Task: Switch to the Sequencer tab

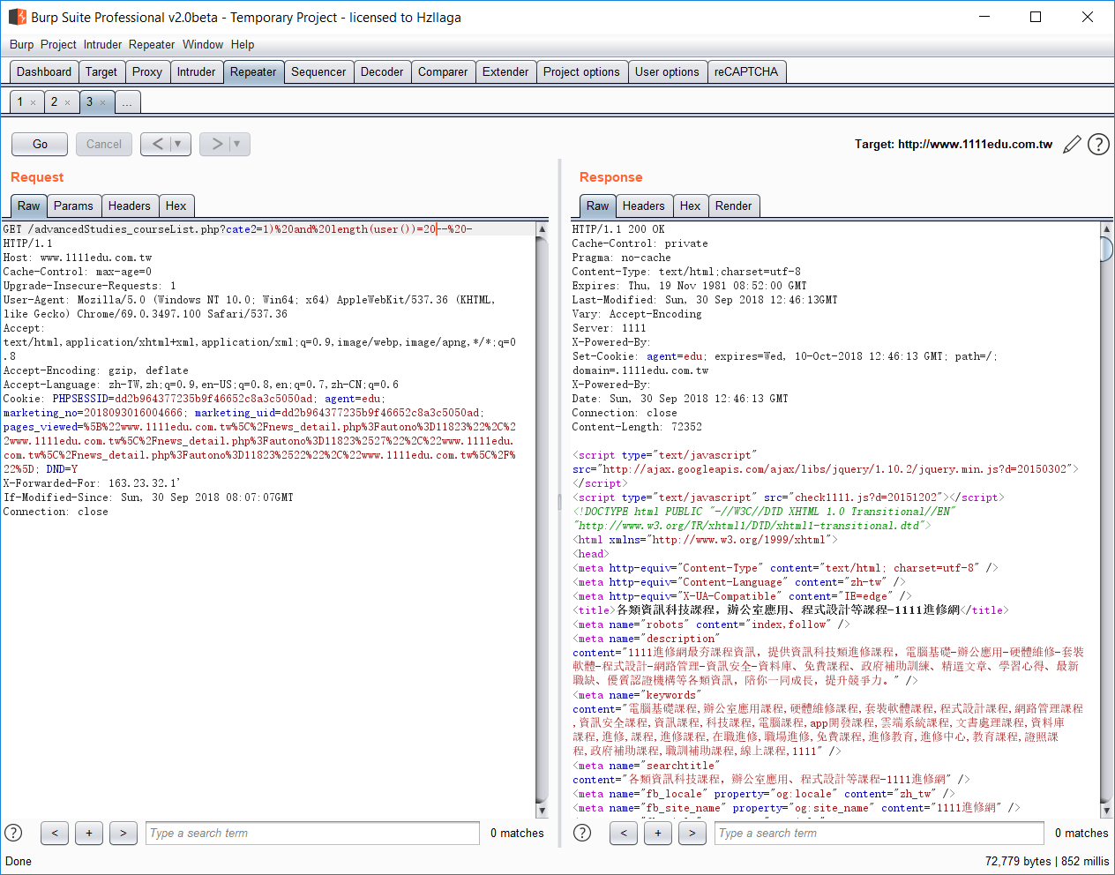Action: pyautogui.click(x=318, y=72)
